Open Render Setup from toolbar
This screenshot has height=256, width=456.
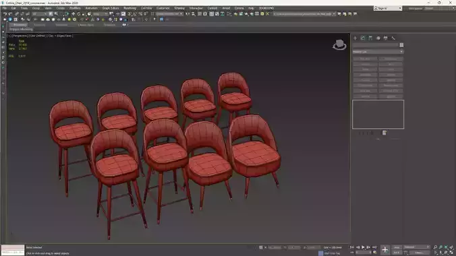pos(235,13)
